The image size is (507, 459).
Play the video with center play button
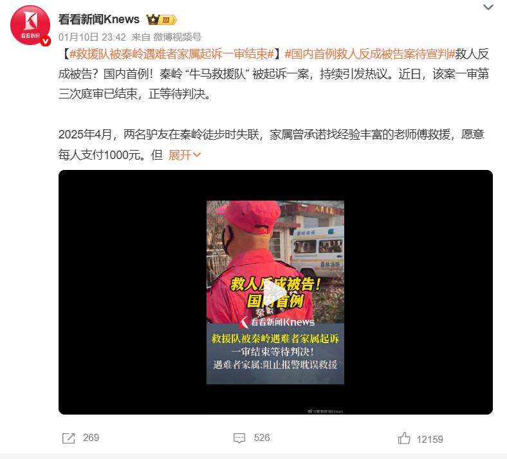275,295
